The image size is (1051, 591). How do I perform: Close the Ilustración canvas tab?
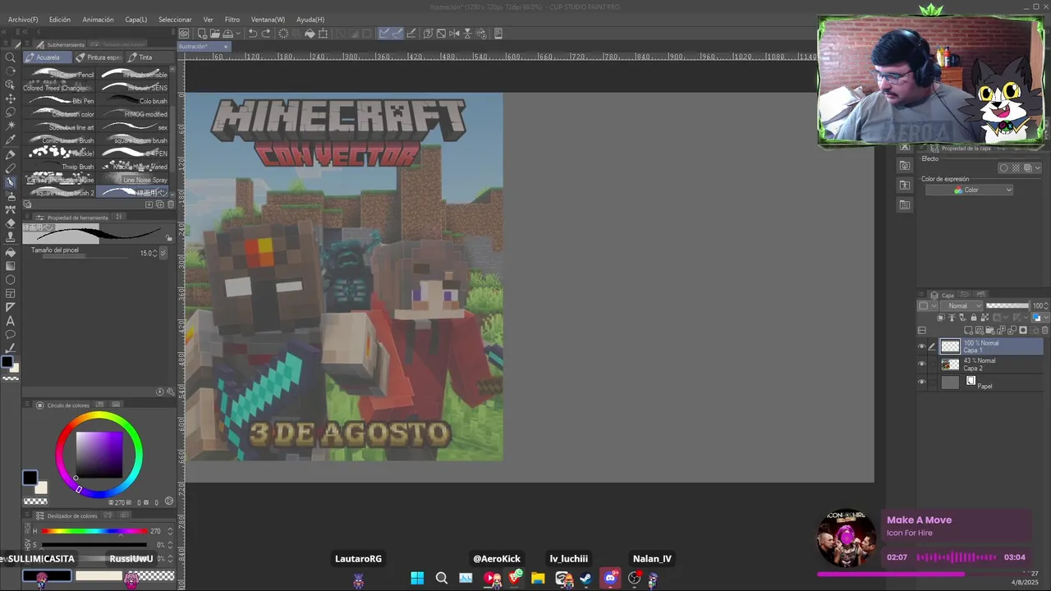[225, 46]
